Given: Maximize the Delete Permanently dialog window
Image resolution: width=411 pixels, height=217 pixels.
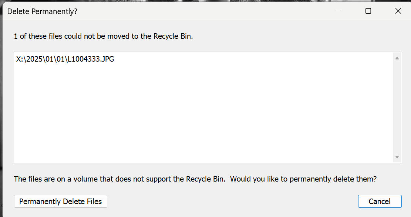Looking at the screenshot, I should coord(368,11).
